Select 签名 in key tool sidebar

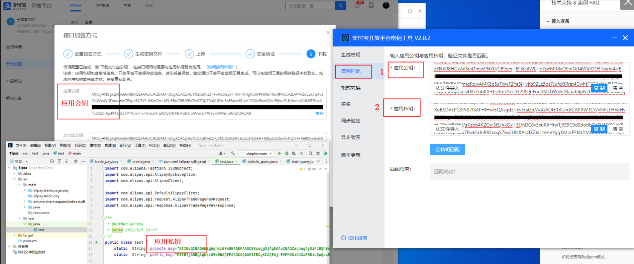(346, 104)
